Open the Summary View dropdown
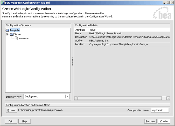175x126 pixels. coord(67,97)
